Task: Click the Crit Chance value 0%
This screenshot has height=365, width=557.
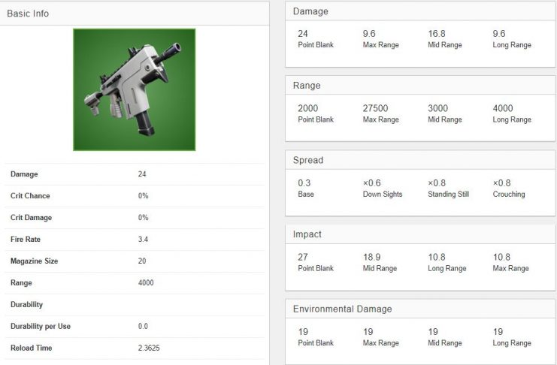Action: pyautogui.click(x=143, y=195)
